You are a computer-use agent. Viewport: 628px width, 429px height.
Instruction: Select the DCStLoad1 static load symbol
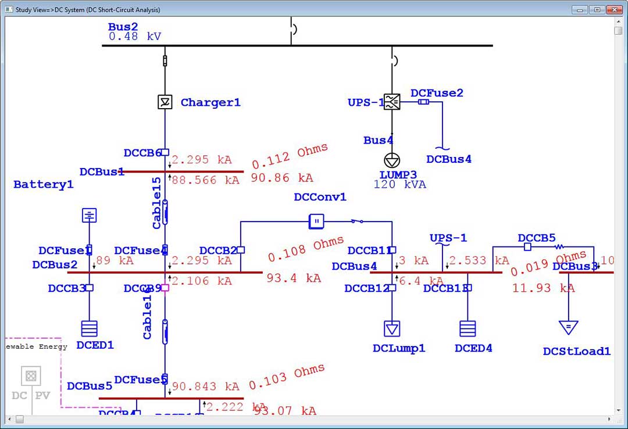point(568,328)
